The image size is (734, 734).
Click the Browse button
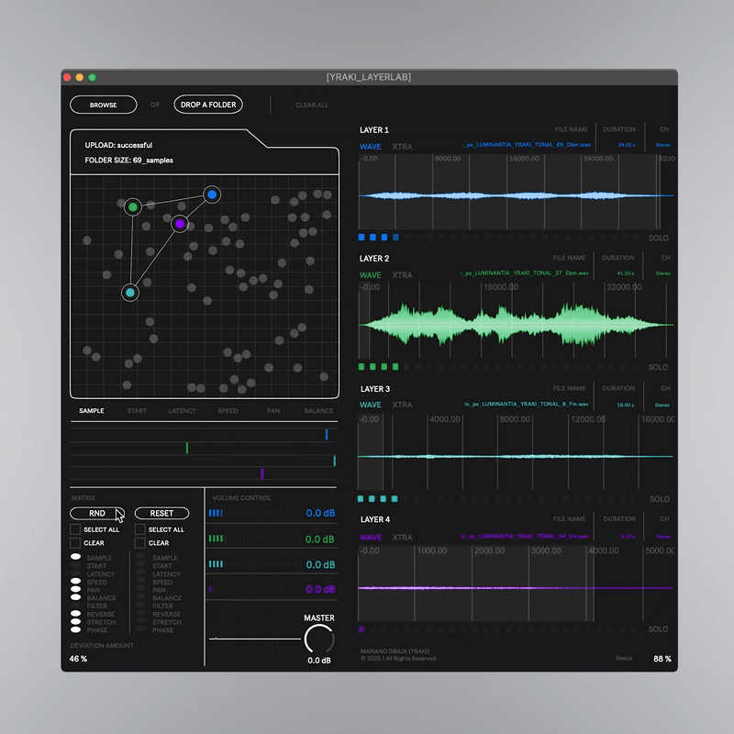click(x=104, y=105)
